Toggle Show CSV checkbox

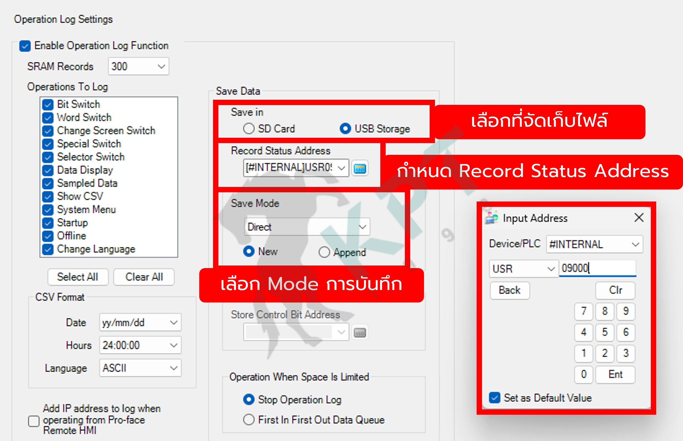[48, 197]
